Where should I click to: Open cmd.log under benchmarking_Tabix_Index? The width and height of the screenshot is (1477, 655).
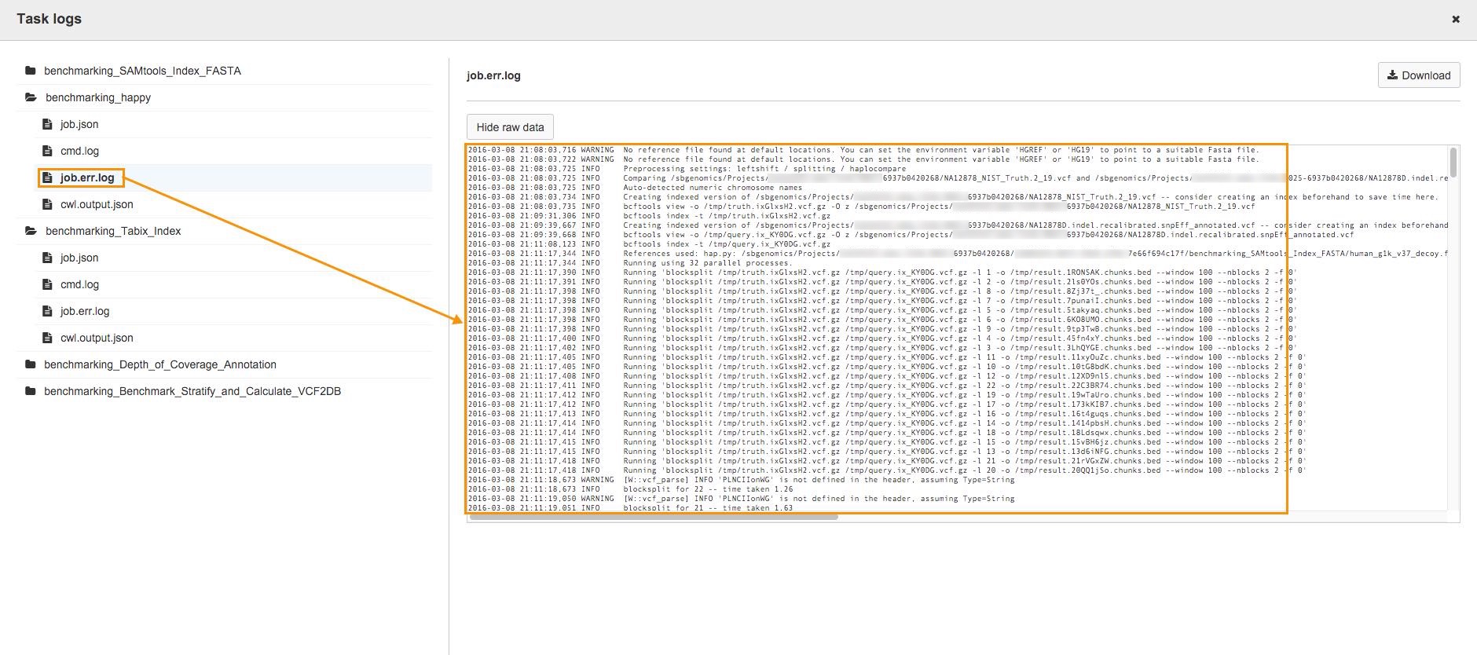(79, 284)
